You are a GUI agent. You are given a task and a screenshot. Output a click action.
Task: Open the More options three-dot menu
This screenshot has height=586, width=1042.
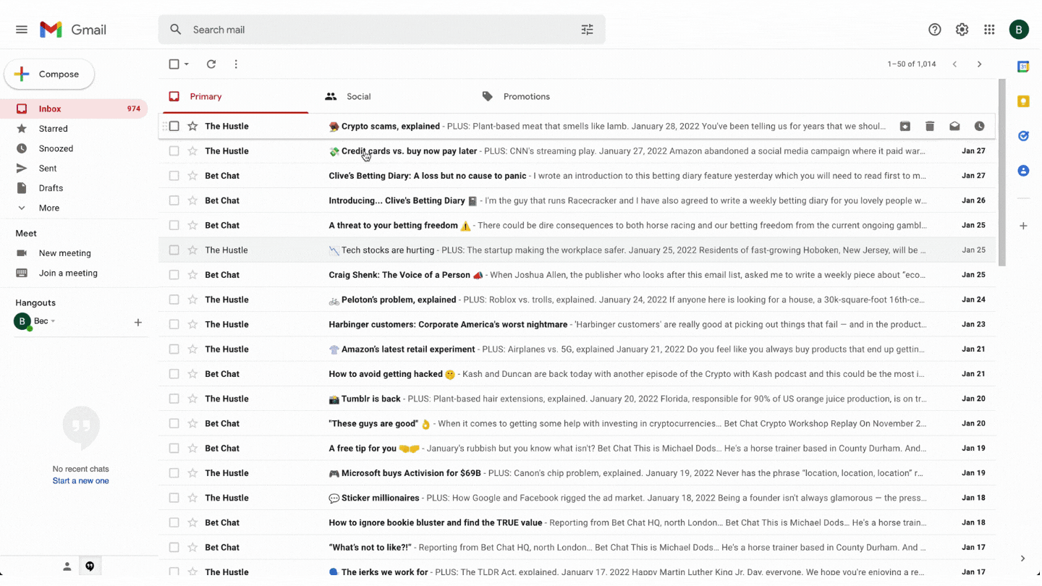pos(236,64)
